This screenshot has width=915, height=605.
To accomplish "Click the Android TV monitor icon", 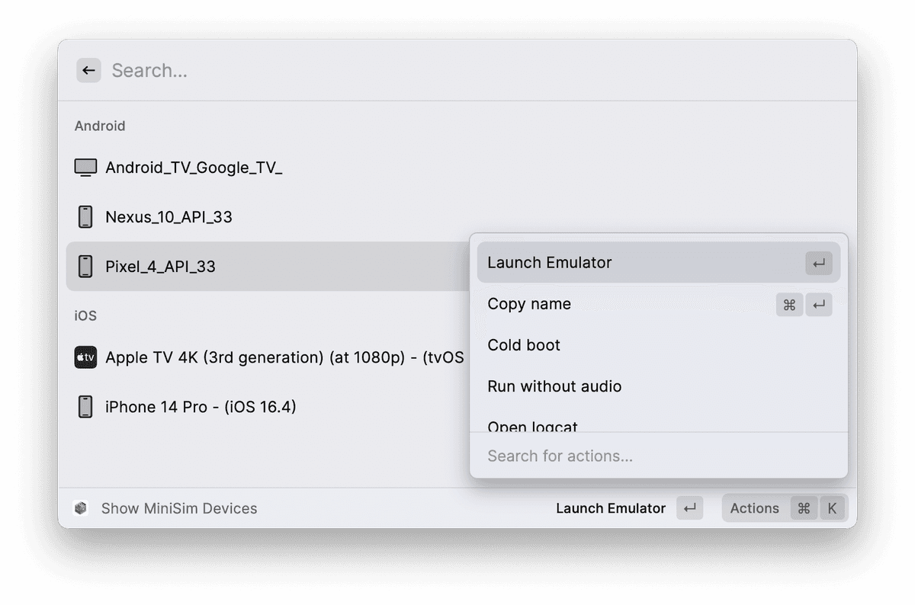I will 85,168.
